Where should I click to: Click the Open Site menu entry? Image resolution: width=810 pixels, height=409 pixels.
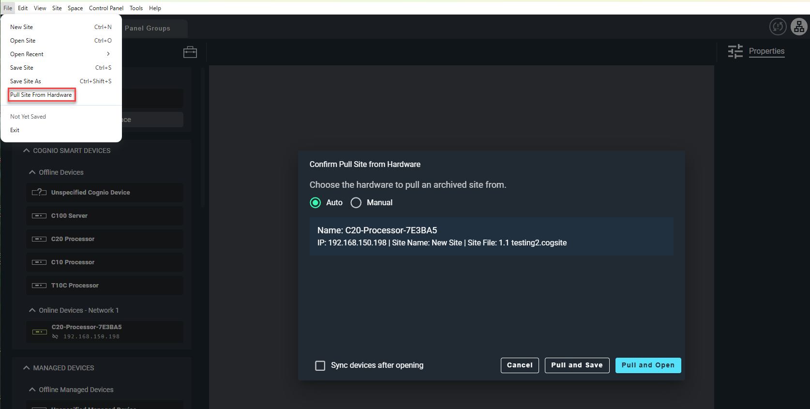click(61, 41)
